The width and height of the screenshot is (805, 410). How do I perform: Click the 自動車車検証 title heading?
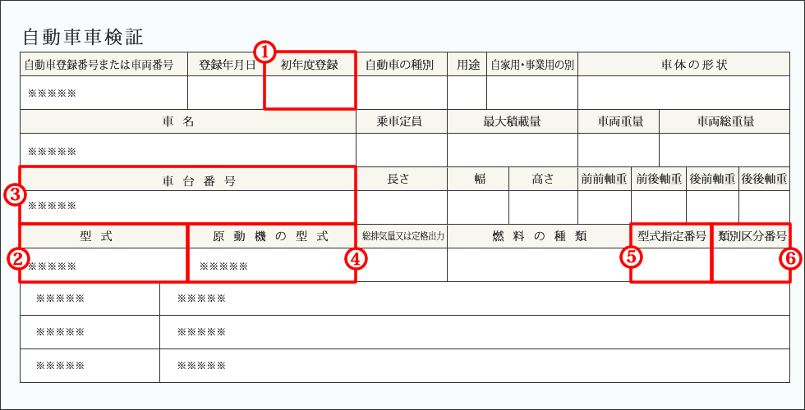(83, 37)
